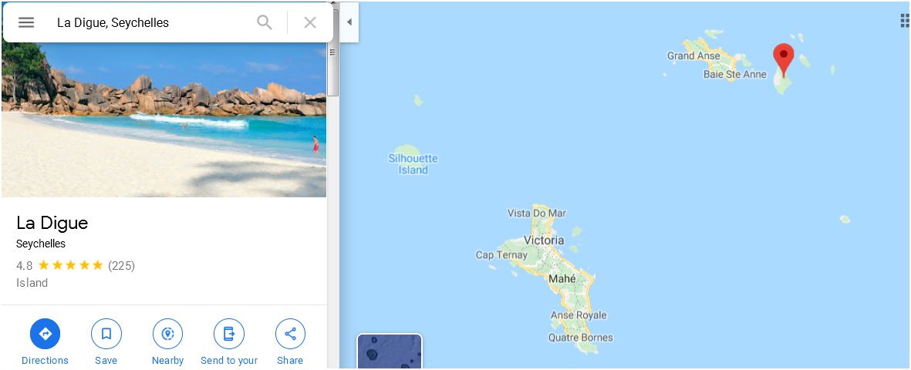Viewport: 911px width, 370px height.
Task: Open the Nearby search icon
Action: click(x=168, y=334)
